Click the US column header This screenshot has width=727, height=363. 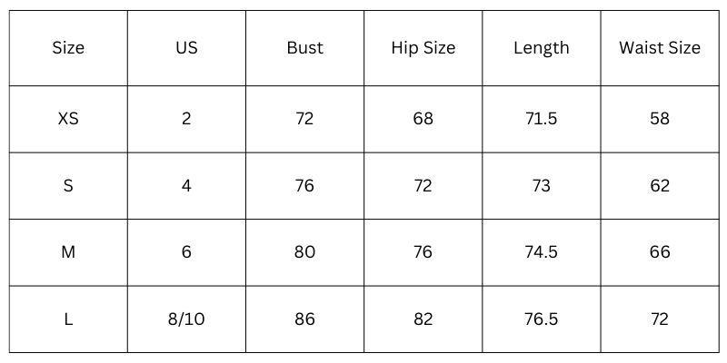click(186, 48)
